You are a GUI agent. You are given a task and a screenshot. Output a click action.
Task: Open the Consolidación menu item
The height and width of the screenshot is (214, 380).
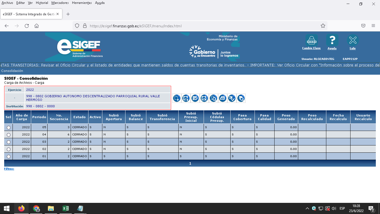(12, 71)
